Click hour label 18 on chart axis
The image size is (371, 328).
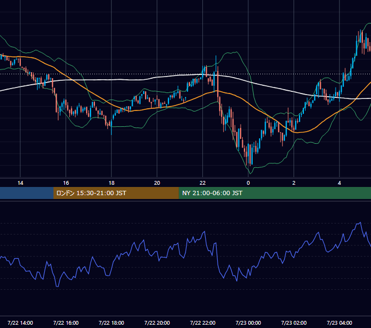[111, 183]
